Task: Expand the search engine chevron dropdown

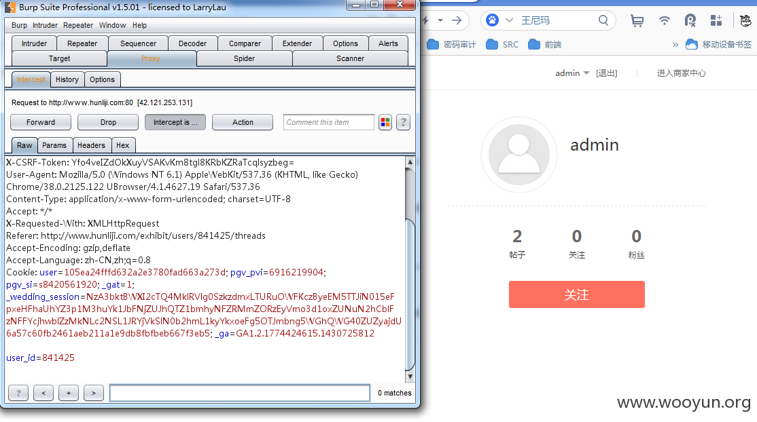Action: coord(510,20)
